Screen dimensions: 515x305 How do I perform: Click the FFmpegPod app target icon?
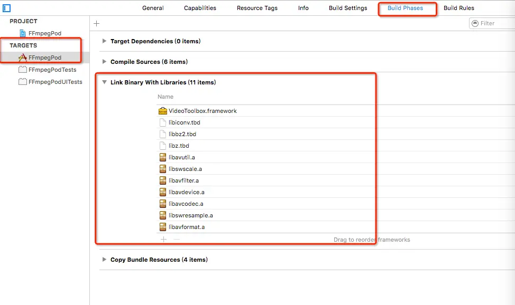[23, 58]
